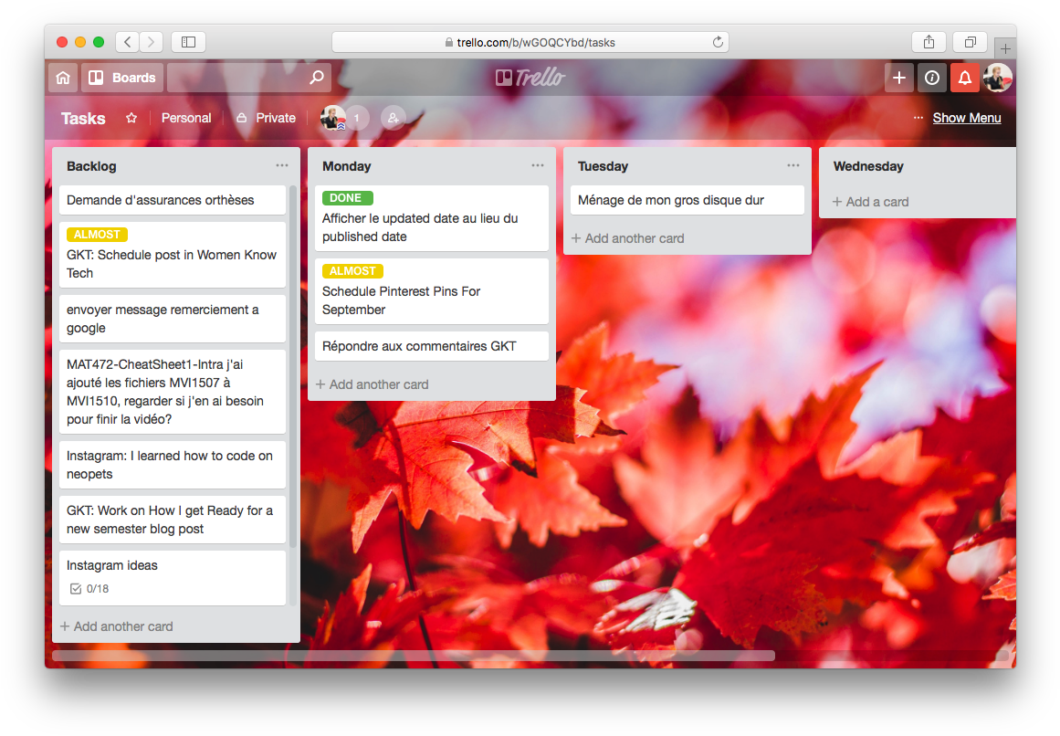
Task: Open the Boards menu
Action: (x=122, y=78)
